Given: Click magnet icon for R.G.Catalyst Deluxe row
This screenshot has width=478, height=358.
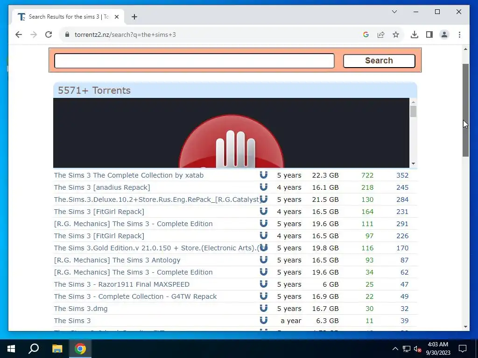Looking at the screenshot, I should (x=264, y=199).
